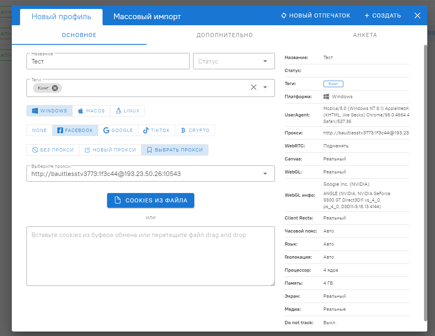Screen dimensions: 435x336
Task: Click the Процессор 4 ядра value
Action: [x=330, y=270]
